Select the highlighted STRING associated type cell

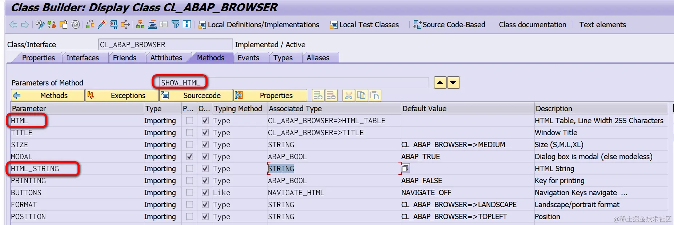(334, 168)
